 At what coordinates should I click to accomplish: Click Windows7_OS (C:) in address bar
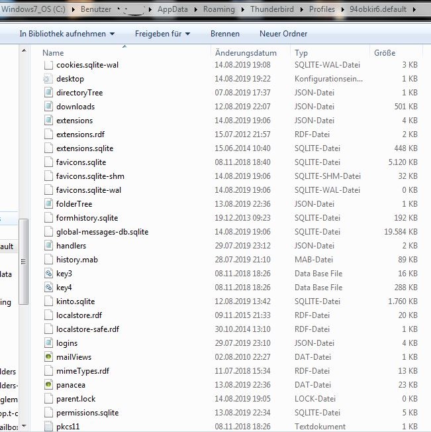[33, 9]
